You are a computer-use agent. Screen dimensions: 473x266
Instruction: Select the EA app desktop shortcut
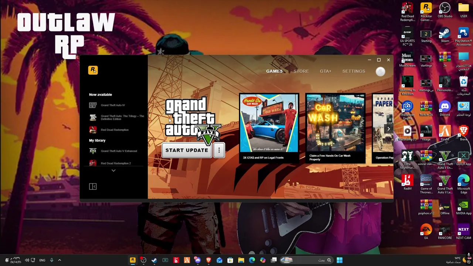pos(426,232)
